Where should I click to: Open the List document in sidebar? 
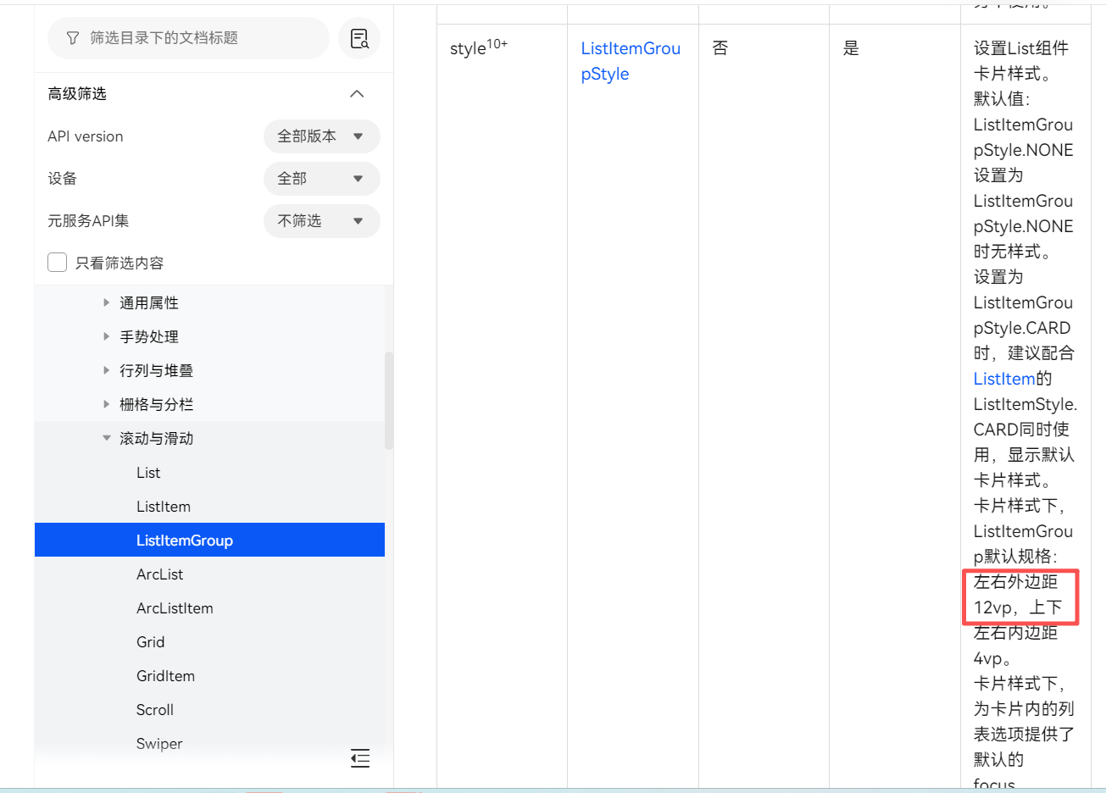point(148,473)
